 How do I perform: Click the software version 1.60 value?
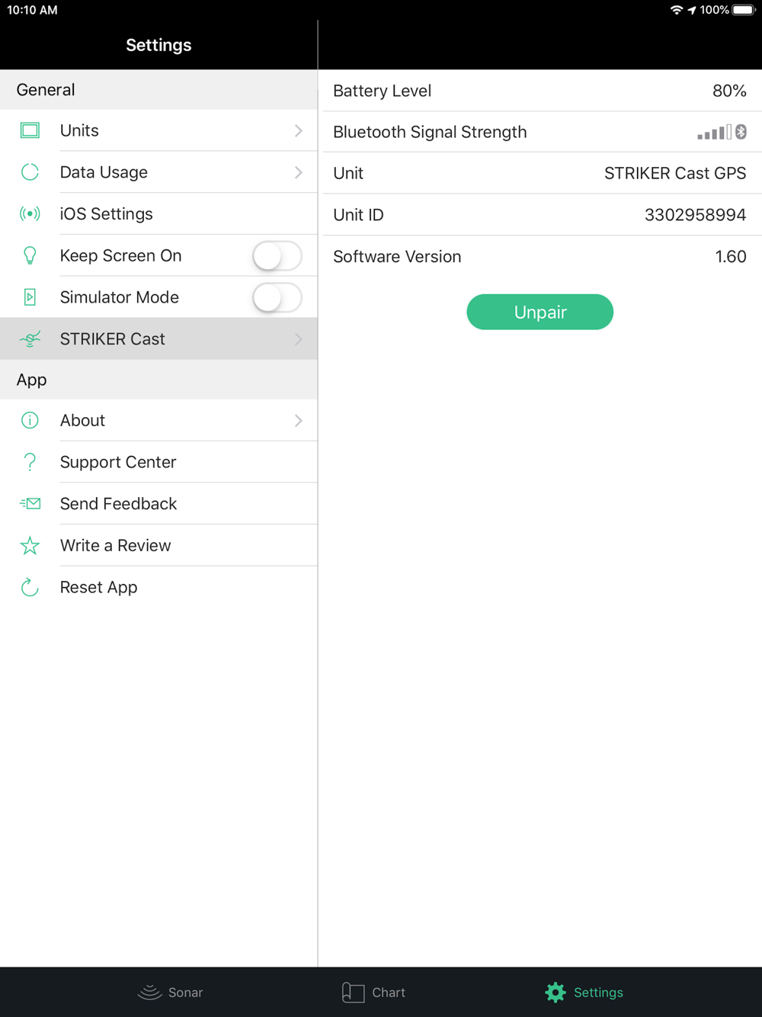tap(731, 257)
